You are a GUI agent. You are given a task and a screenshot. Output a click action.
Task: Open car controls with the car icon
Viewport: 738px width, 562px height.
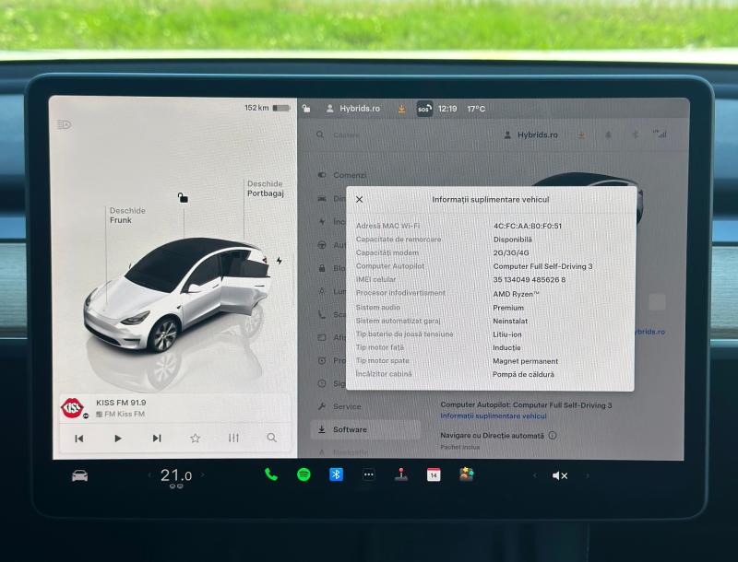79,476
